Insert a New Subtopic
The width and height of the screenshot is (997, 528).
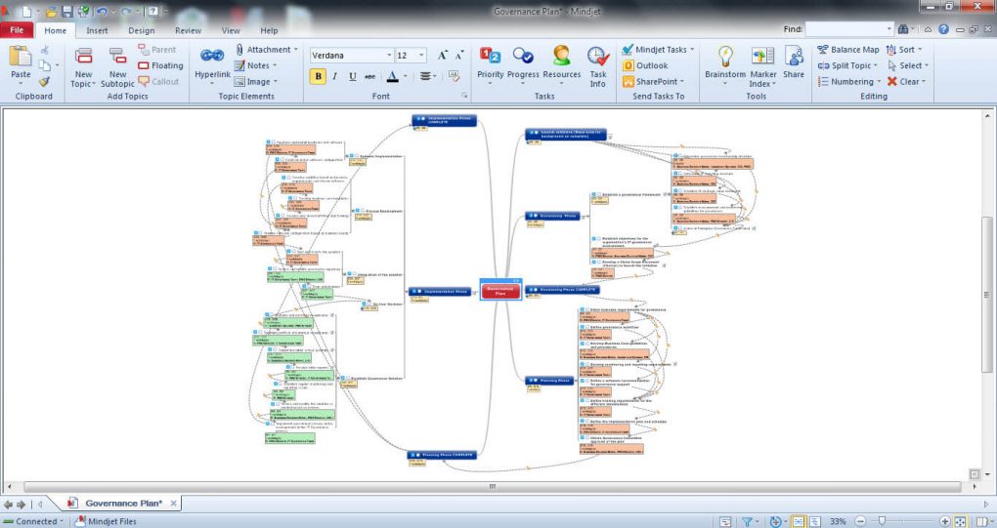click(117, 66)
